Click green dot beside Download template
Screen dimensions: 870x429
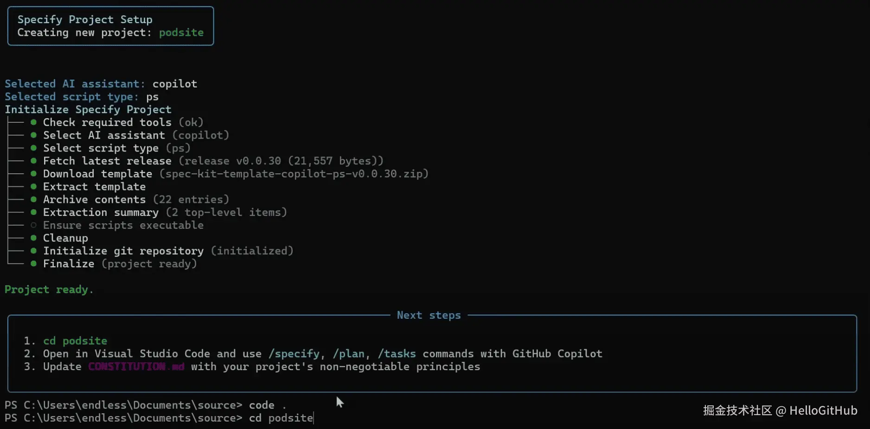tap(33, 174)
